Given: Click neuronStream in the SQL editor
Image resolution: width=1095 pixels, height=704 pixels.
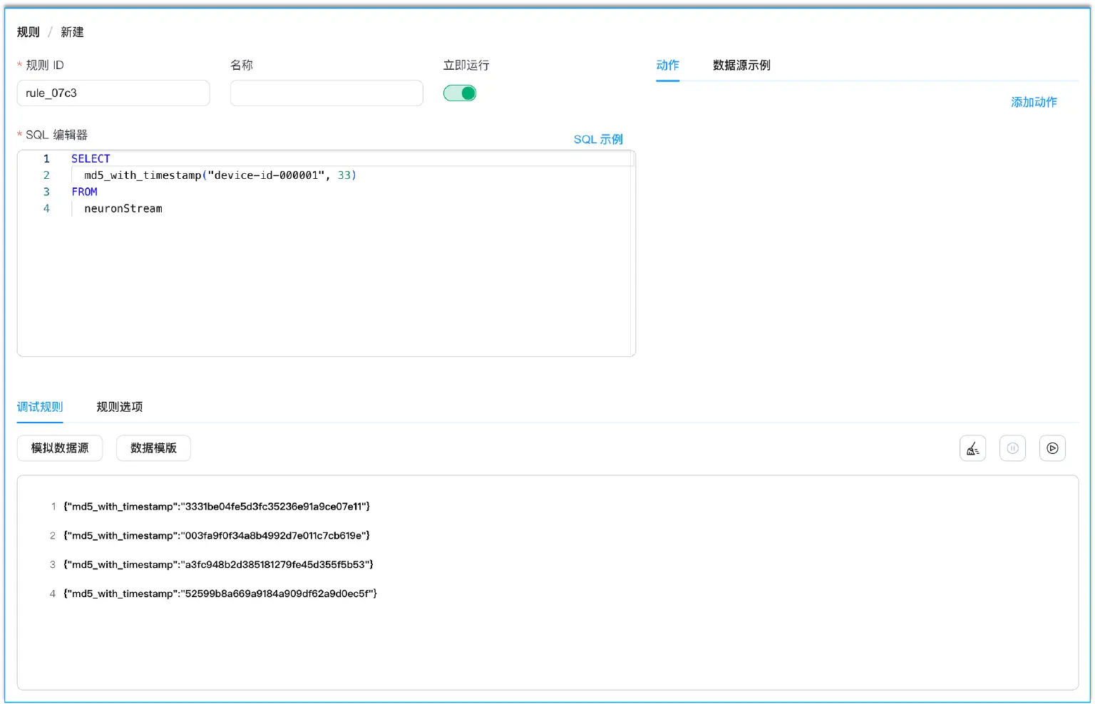Looking at the screenshot, I should click(x=123, y=209).
